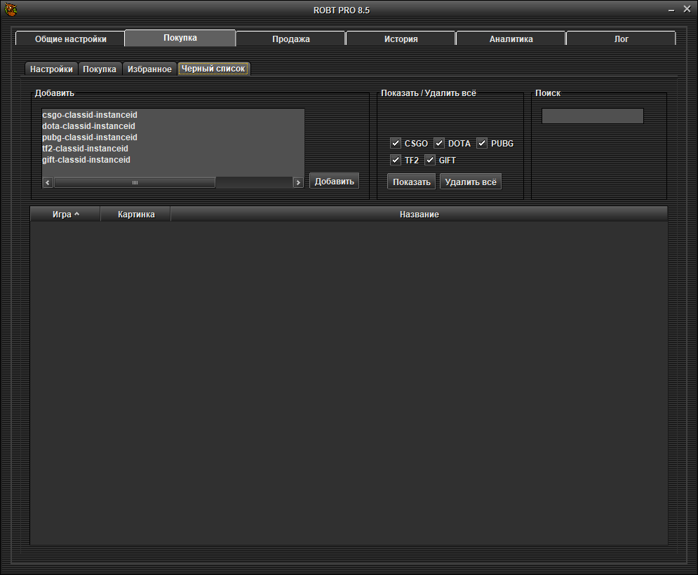Disable the PUBG checkbox
Viewport: 698px width, 575px height.
coord(482,143)
